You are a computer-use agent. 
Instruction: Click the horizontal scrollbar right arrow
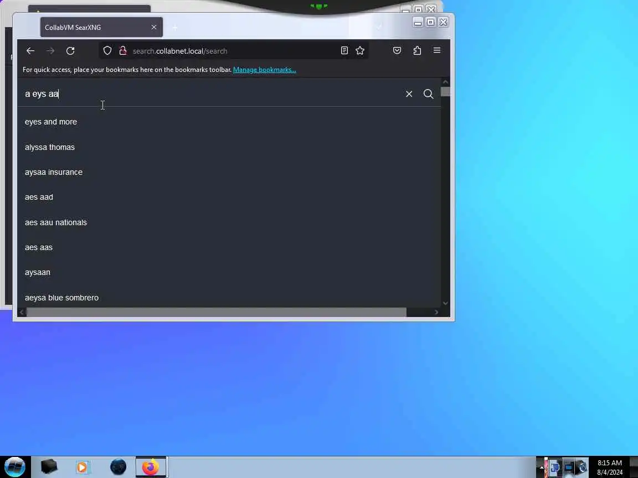point(436,312)
